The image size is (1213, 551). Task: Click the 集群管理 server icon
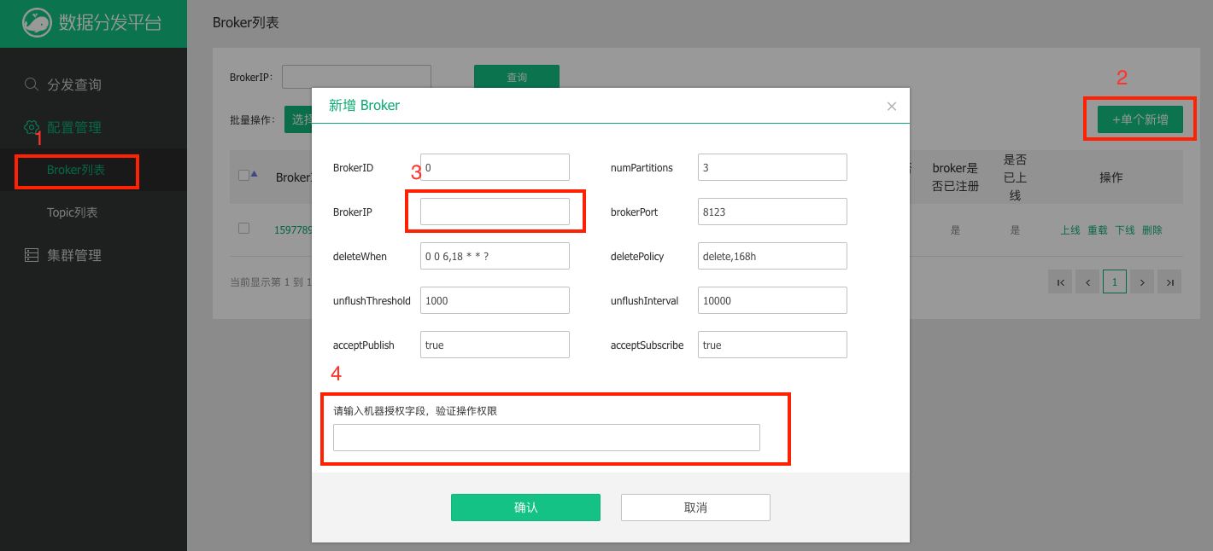(x=32, y=255)
